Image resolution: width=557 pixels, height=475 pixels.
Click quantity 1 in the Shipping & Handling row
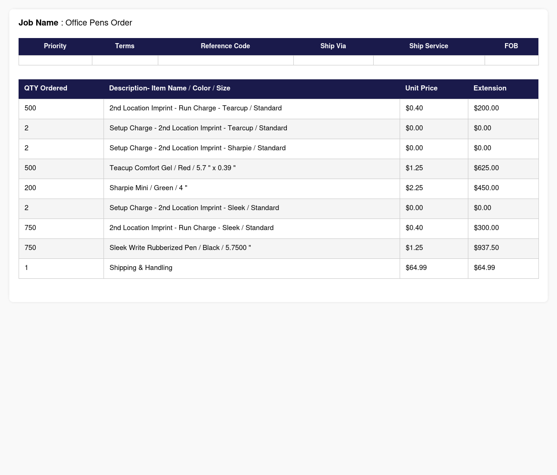click(x=26, y=268)
